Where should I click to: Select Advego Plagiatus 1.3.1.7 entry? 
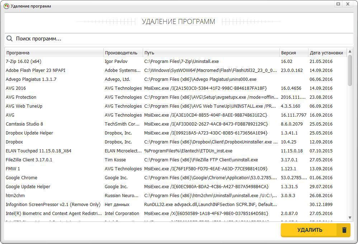[175, 79]
